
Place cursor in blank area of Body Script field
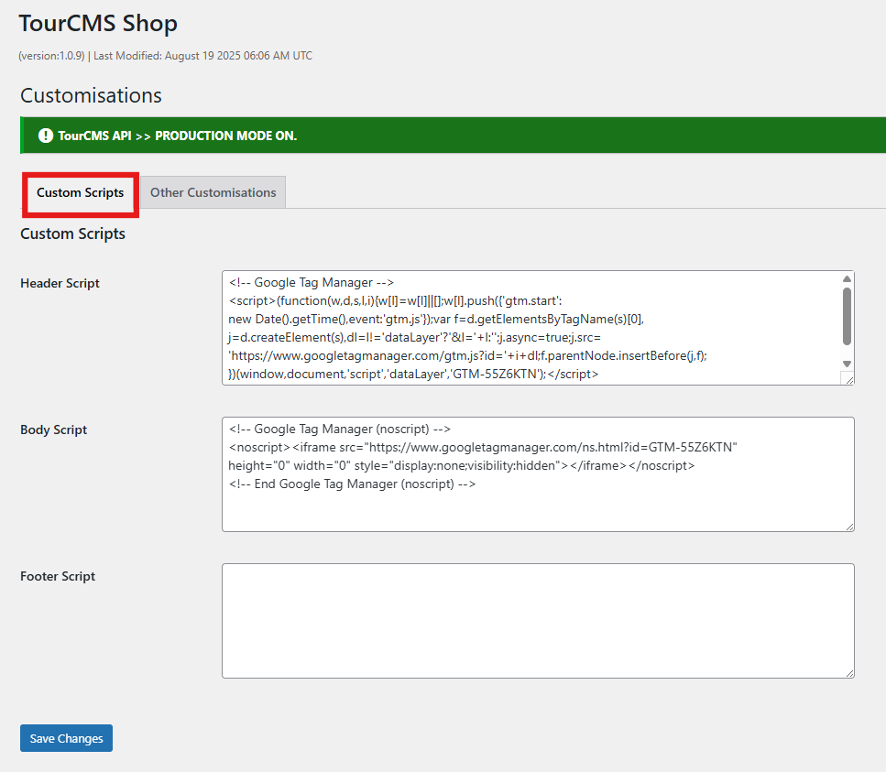tap(537, 510)
